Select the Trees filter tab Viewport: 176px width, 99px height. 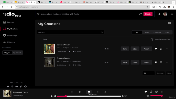pyautogui.click(x=167, y=32)
